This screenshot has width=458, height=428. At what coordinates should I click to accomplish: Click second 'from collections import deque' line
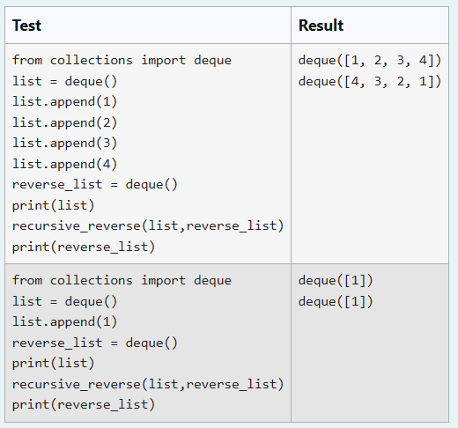click(x=122, y=281)
